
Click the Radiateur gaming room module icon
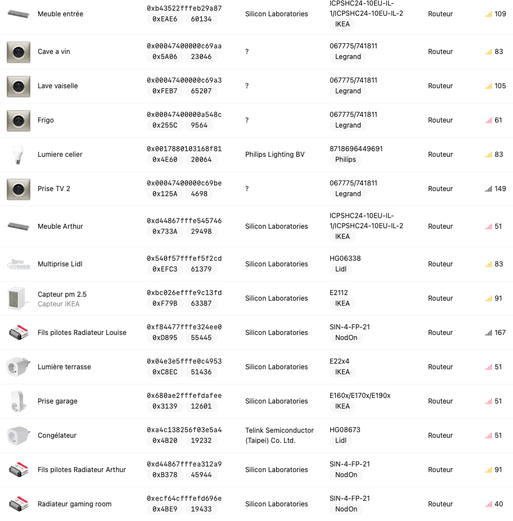pos(18,504)
